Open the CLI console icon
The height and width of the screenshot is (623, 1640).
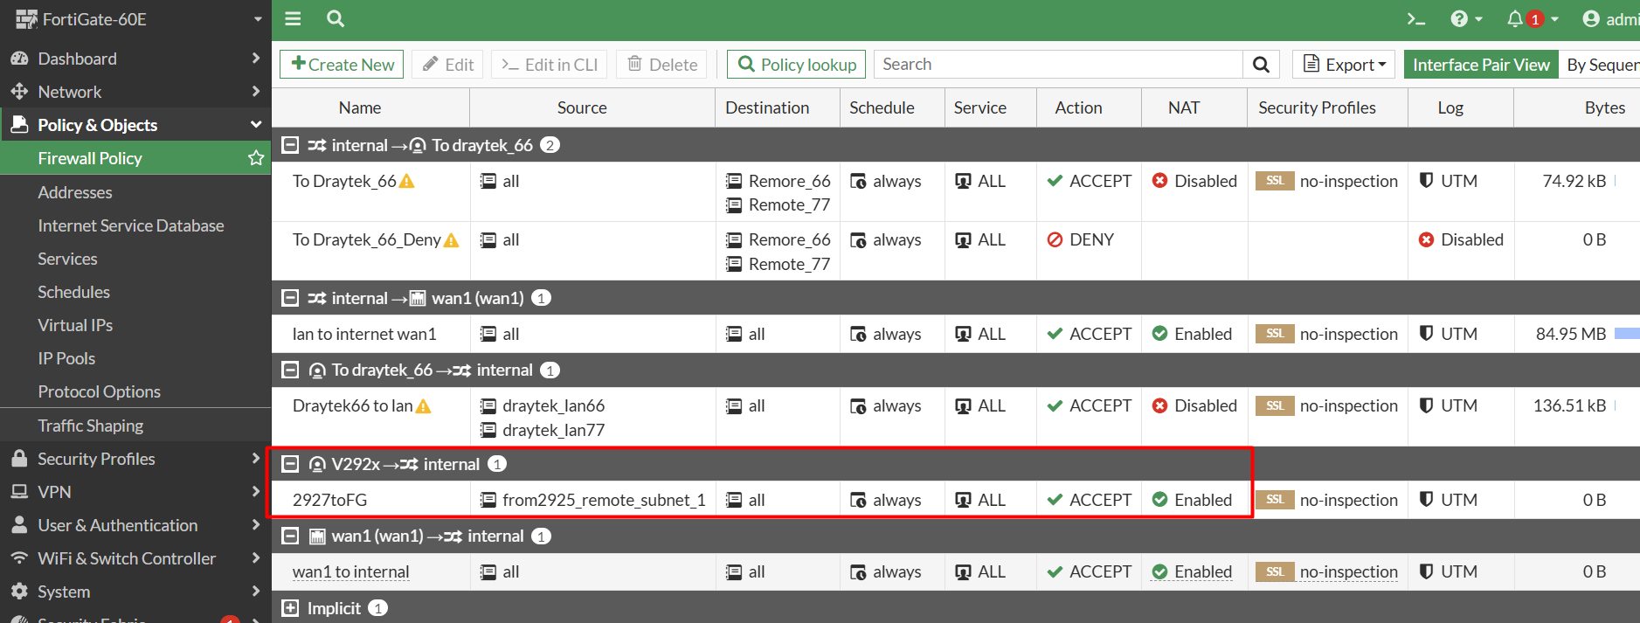1415,19
